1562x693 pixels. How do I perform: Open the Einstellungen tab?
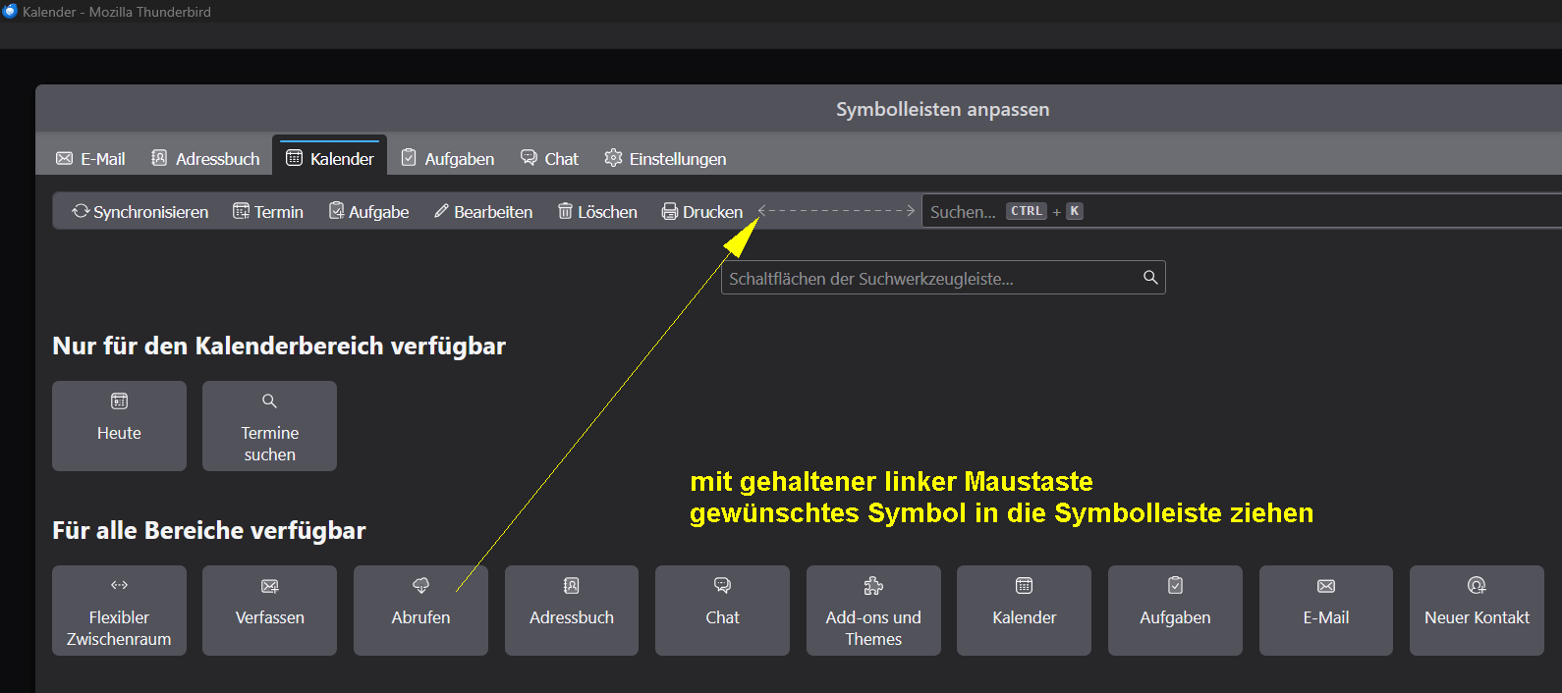665,158
